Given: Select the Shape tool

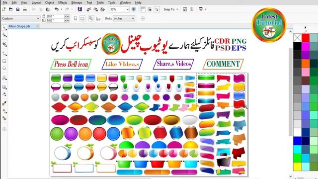Looking at the screenshot, I should pyautogui.click(x=4, y=35).
